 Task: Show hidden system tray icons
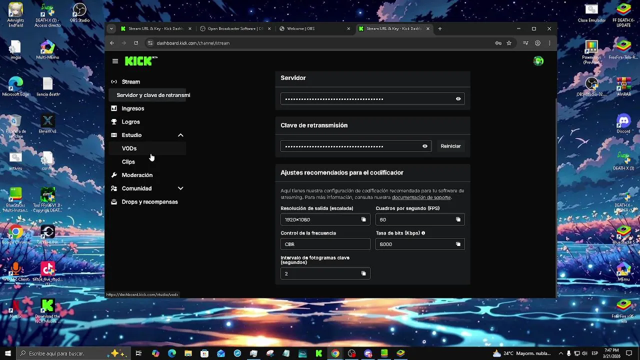tap(561, 353)
